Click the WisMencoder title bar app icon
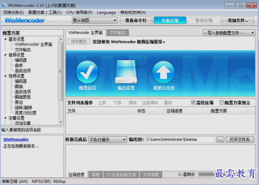259x185 pixels. tap(4, 5)
